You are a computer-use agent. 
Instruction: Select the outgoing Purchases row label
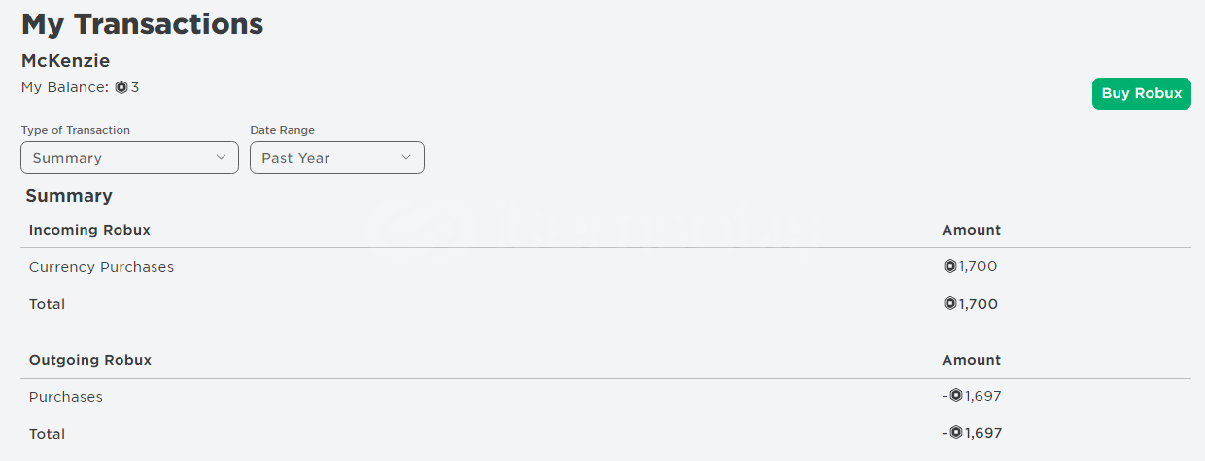point(65,397)
